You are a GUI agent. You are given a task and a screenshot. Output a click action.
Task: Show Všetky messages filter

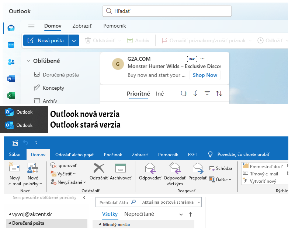coord(110,214)
